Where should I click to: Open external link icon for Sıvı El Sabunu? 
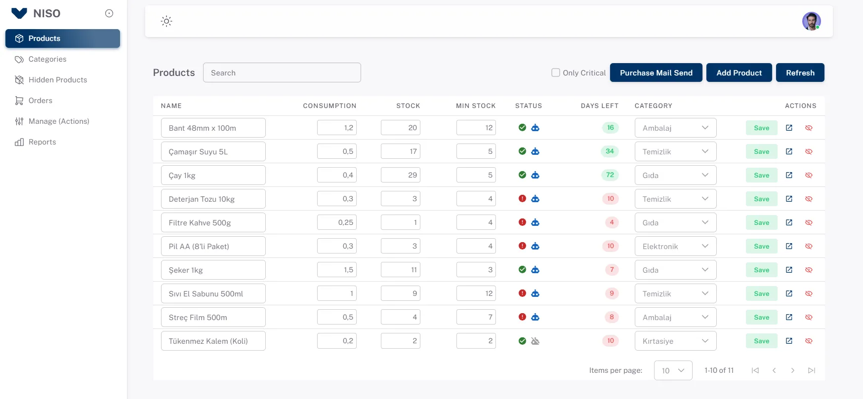pyautogui.click(x=789, y=293)
